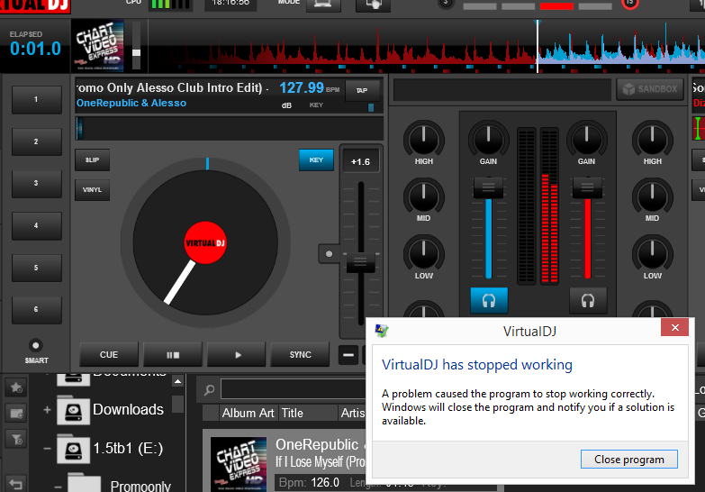The image size is (705, 492).
Task: Click the left deck headphone cue button
Action: click(489, 300)
